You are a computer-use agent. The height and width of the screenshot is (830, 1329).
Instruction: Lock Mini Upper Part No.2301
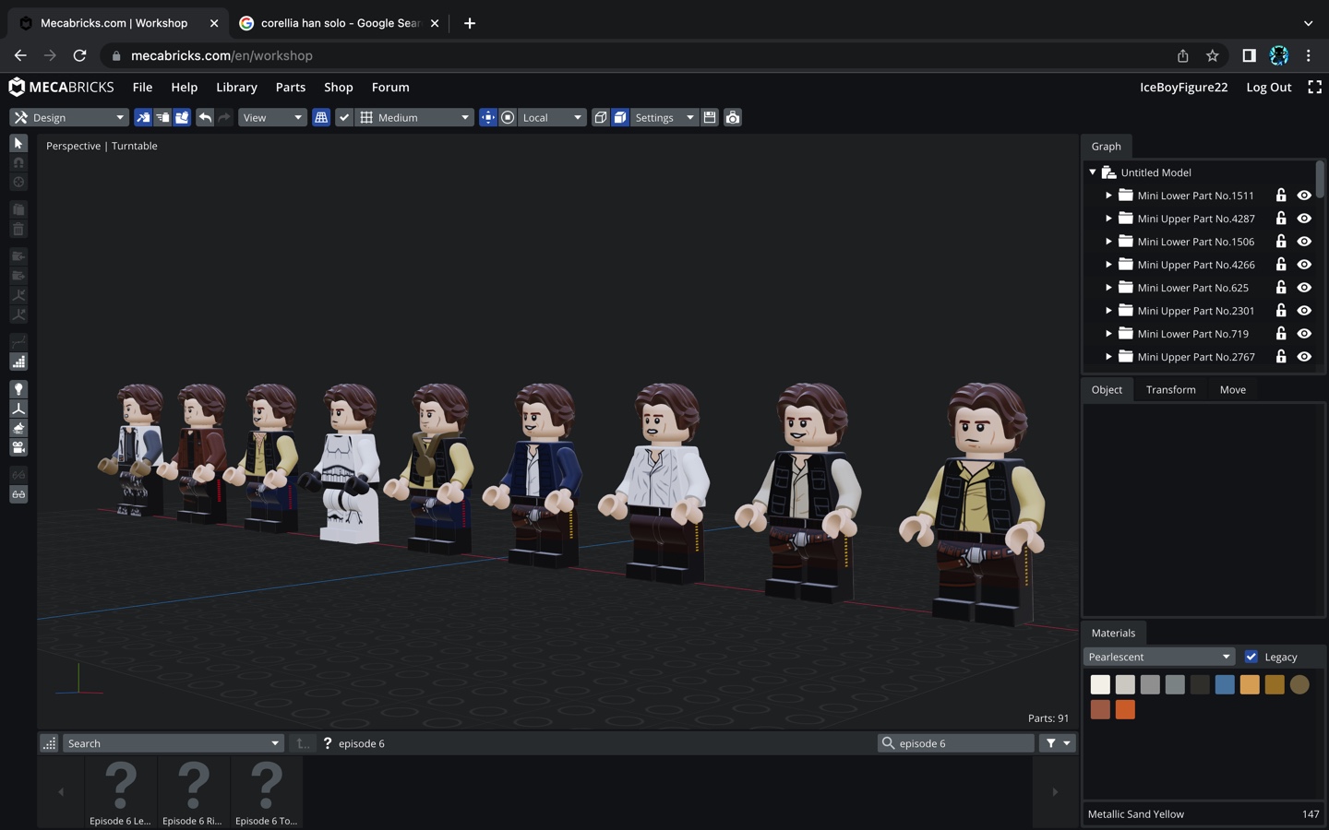tap(1281, 311)
